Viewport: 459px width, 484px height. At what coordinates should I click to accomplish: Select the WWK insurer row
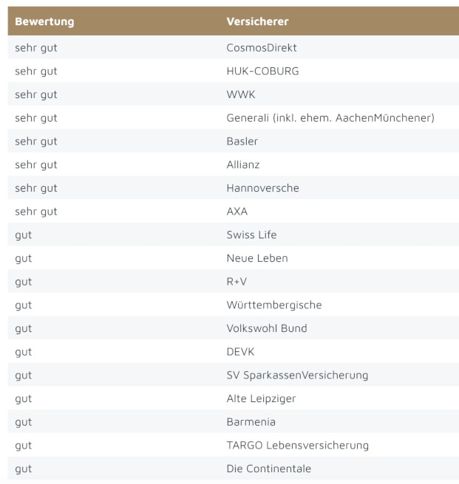coord(240,94)
